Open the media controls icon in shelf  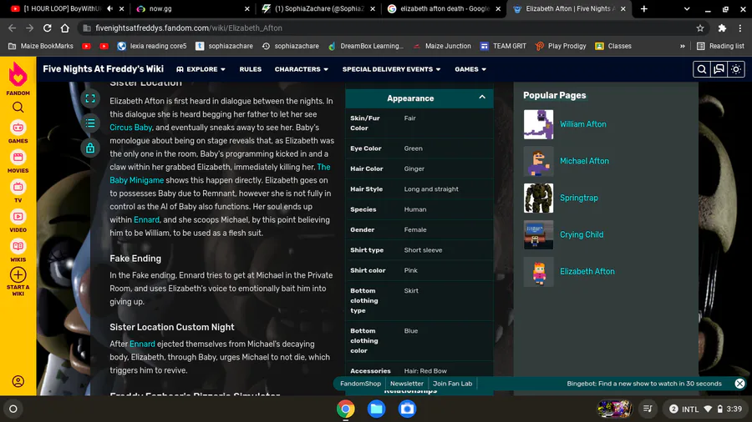coord(648,409)
